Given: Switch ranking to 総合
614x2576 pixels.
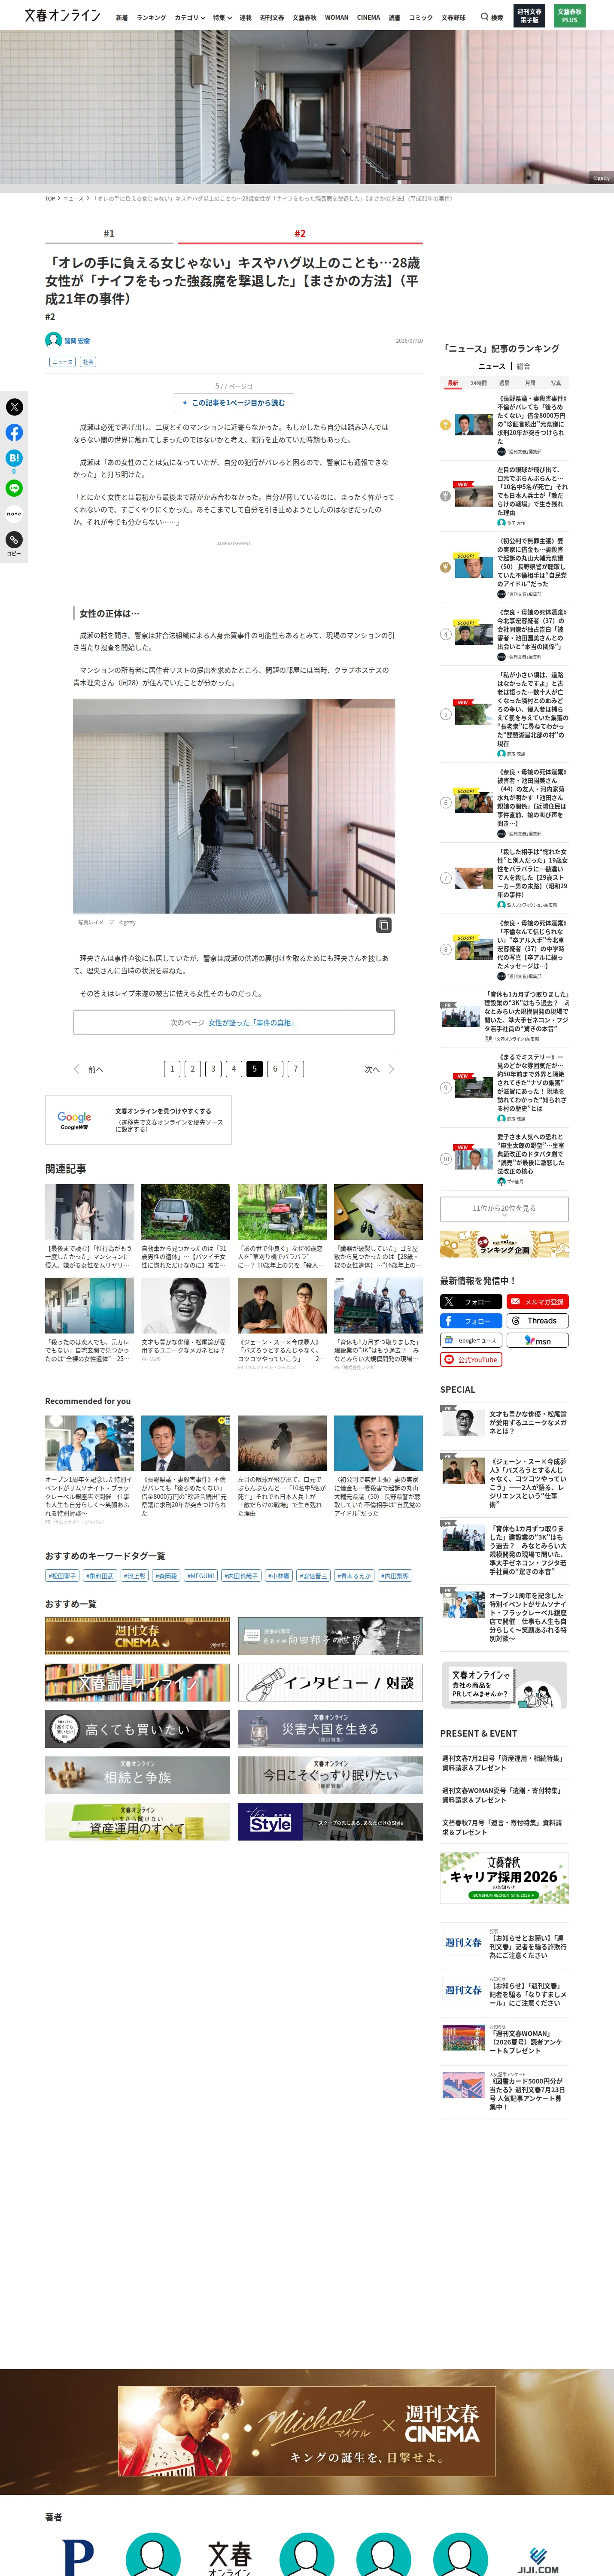Looking at the screenshot, I should click(523, 366).
